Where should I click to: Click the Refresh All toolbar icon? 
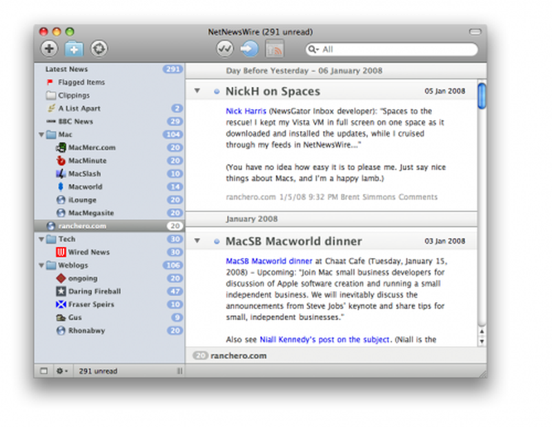(99, 48)
